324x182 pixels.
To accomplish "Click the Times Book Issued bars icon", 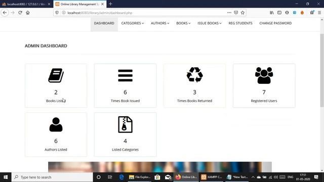I will (x=125, y=75).
